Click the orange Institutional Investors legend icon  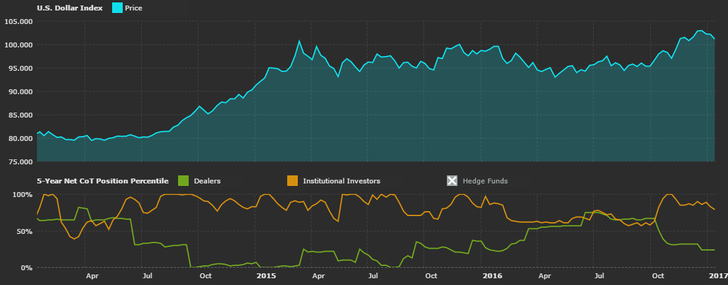point(293,180)
